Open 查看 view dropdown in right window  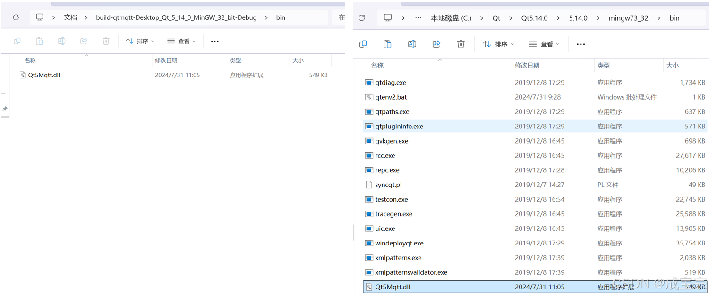coord(544,44)
